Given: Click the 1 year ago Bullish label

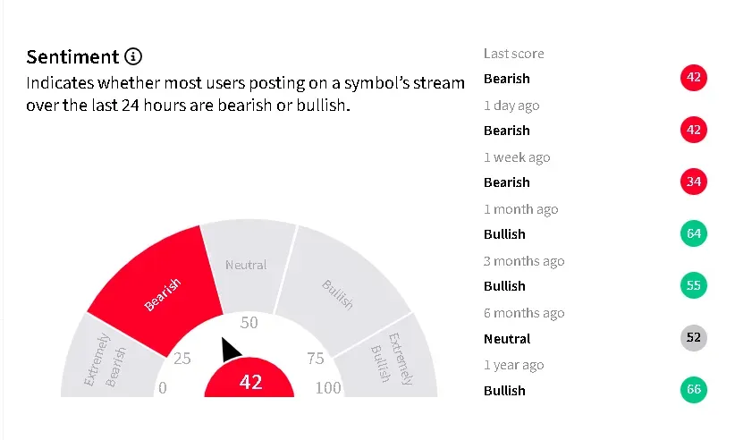Looking at the screenshot, I should point(504,391).
